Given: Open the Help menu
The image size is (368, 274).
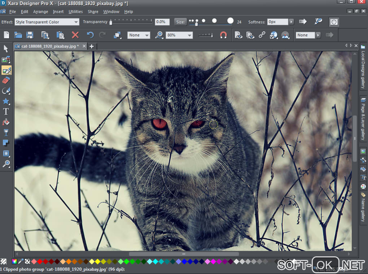Looking at the screenshot, I should [x=128, y=12].
